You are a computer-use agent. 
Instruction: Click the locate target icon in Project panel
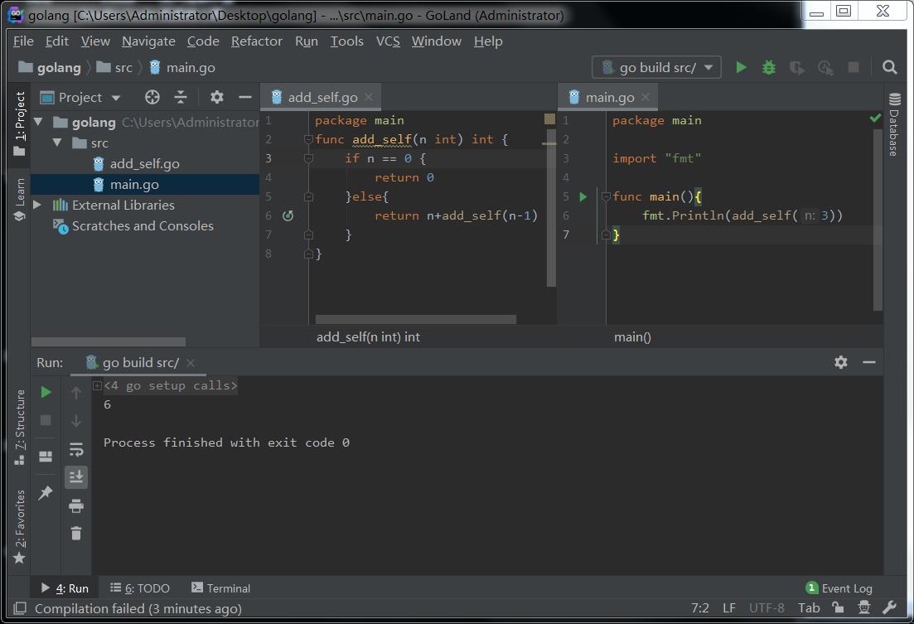pos(152,98)
